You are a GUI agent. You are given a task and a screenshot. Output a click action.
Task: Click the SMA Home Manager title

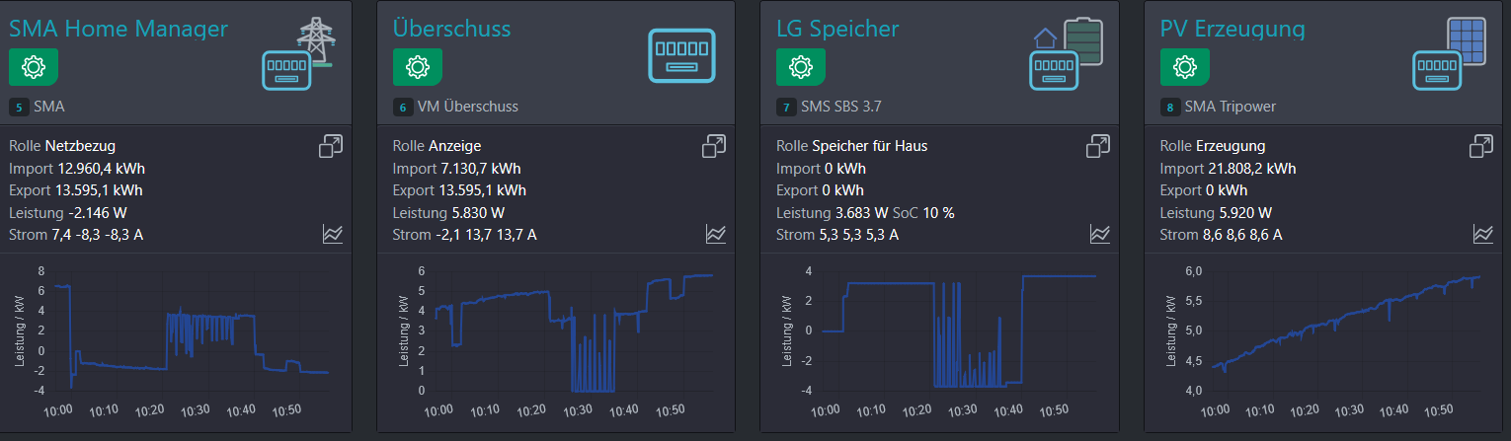click(119, 29)
